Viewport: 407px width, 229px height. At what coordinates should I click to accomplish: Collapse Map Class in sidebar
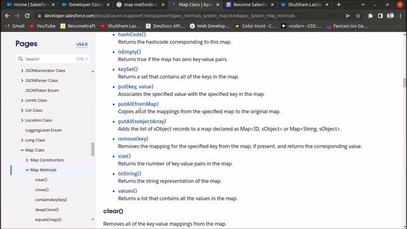22,150
